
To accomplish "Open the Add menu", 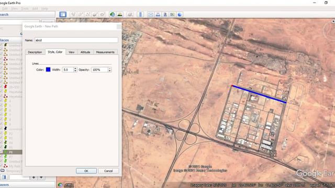I will (35, 8).
